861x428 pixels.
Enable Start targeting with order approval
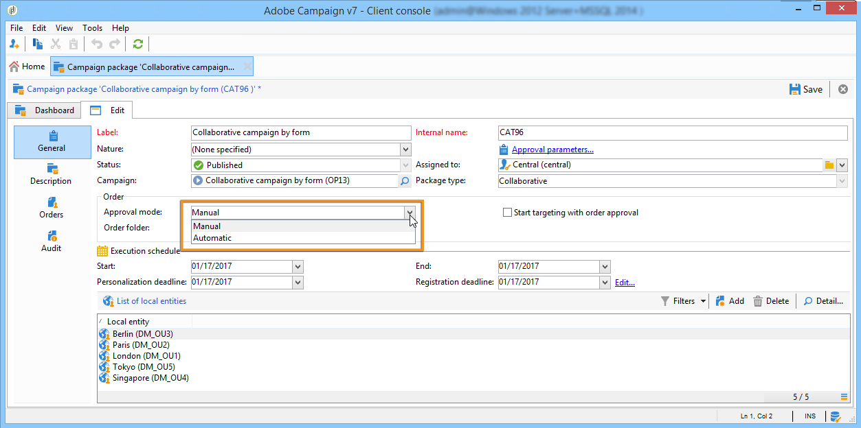[508, 213]
